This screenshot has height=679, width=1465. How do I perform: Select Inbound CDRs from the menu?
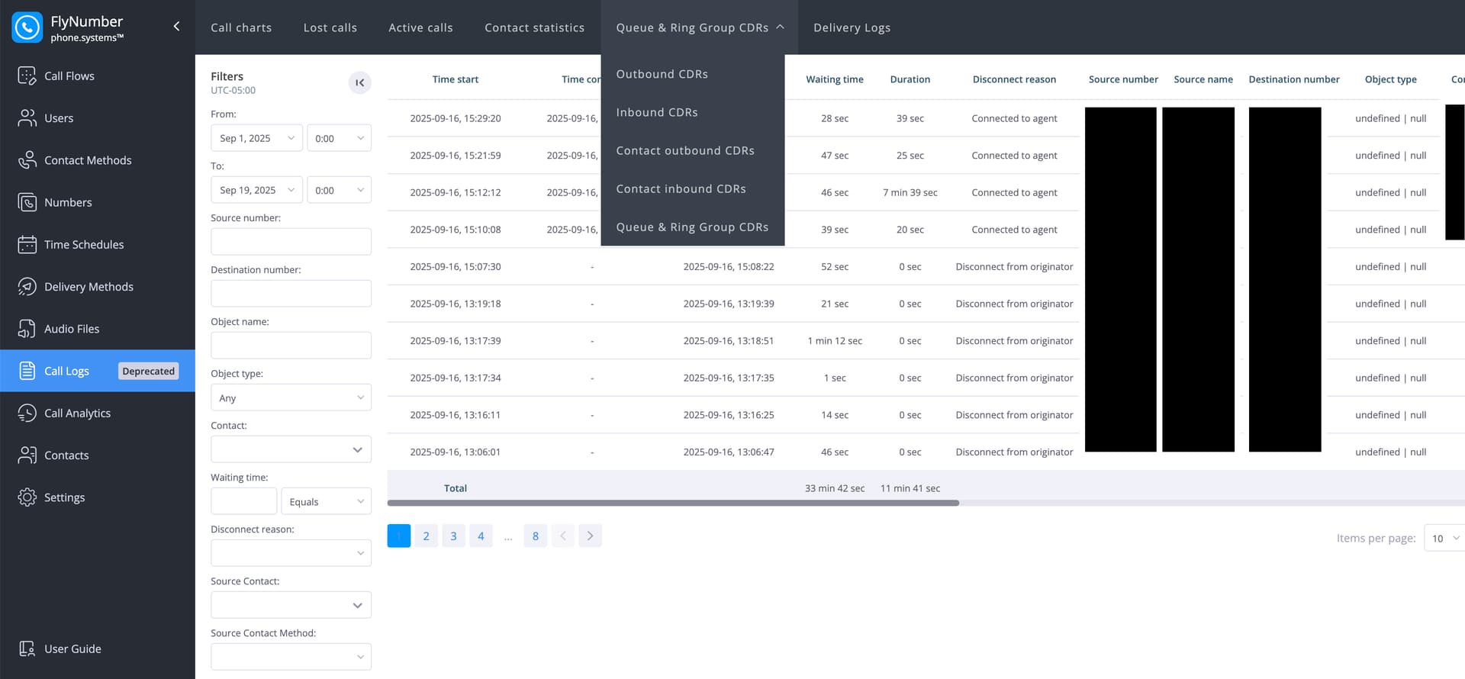656,112
